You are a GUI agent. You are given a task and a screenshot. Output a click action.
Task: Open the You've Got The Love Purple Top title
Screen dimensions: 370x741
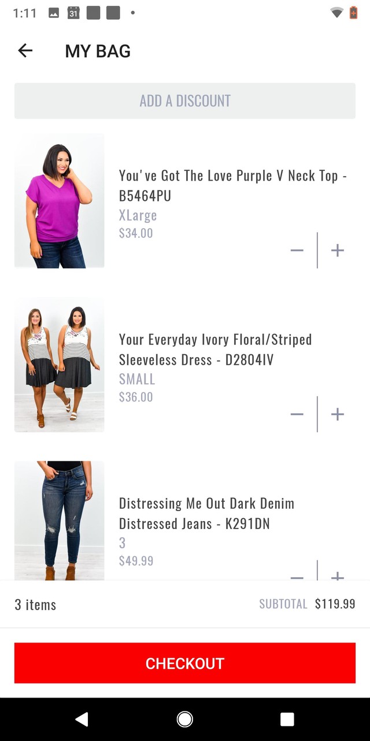coord(232,185)
